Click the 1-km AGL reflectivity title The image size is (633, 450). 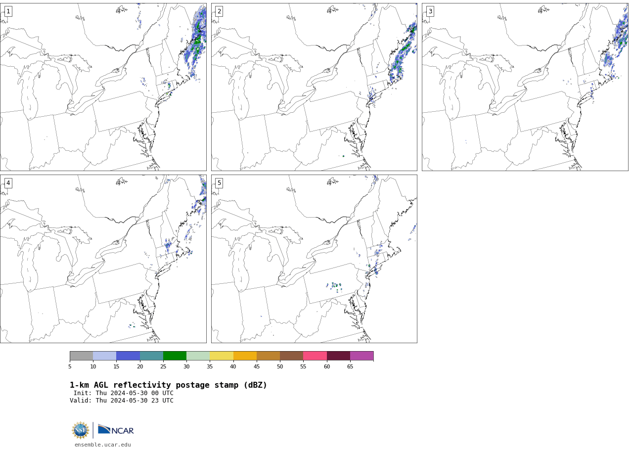(168, 385)
